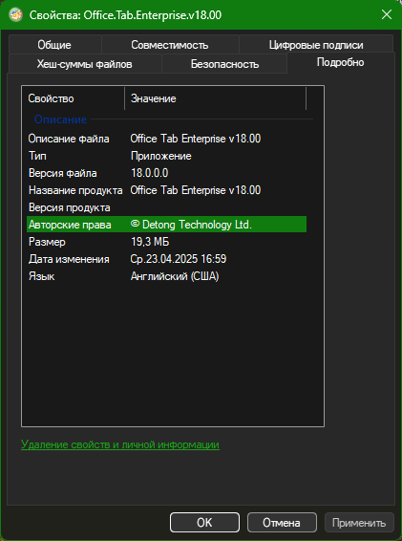Screen dimensions: 402x541
Task: Click the Detong Technology Ltd. value
Action: tap(191, 225)
